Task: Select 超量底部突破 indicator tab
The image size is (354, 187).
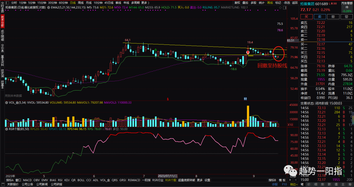Action: point(187,180)
